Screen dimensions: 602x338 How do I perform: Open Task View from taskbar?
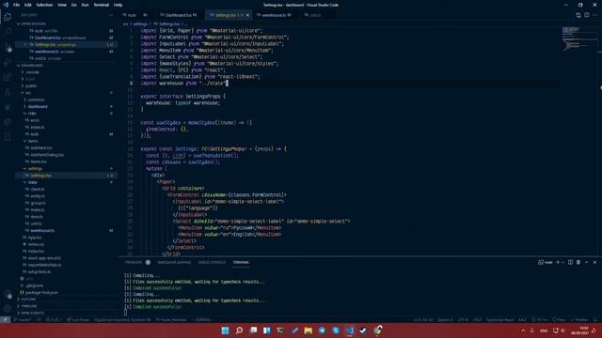coord(253,330)
